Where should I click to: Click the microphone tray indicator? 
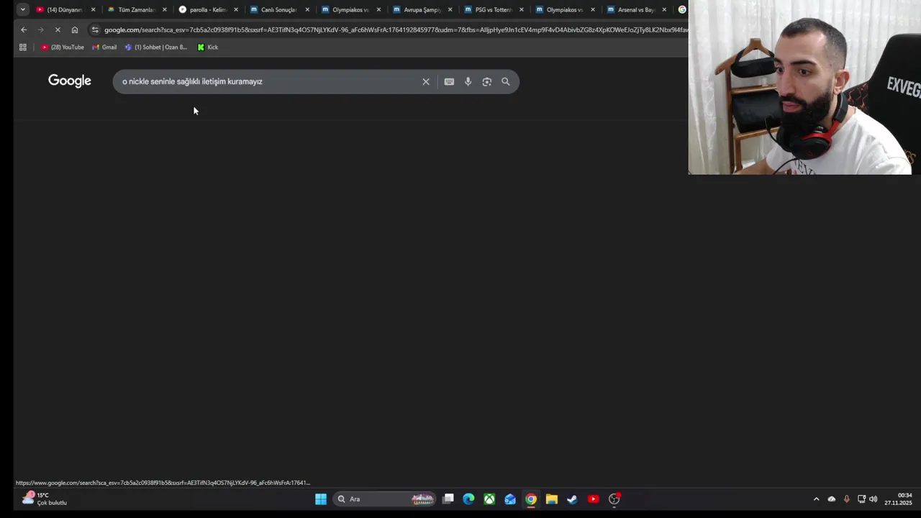[847, 499]
